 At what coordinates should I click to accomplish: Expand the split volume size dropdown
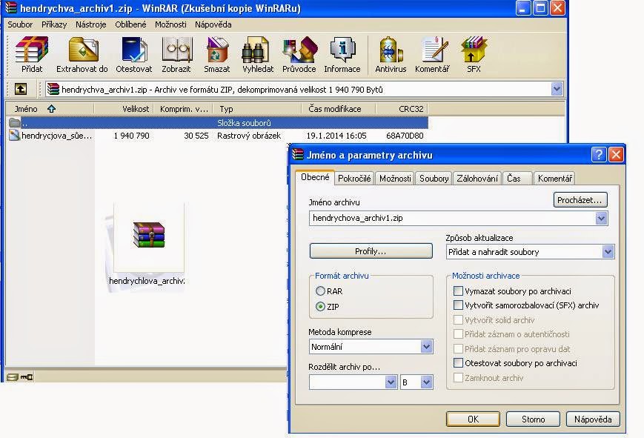391,382
